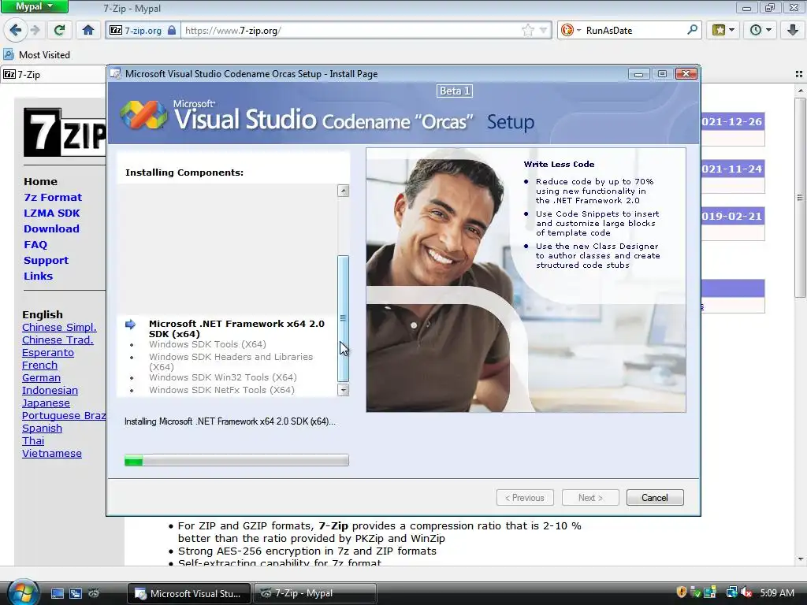Launch Mypal from quick launch raccoon icon
Screen dimensions: 807x605
(x=94, y=593)
